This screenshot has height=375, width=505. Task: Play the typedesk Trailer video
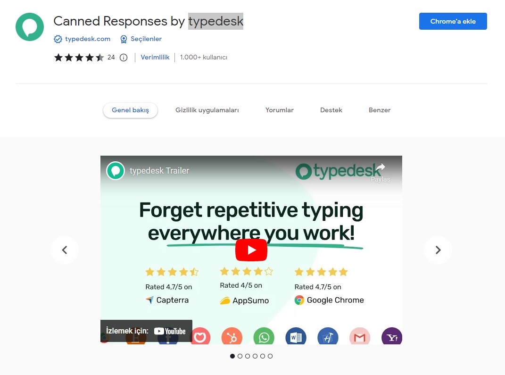[x=251, y=250]
